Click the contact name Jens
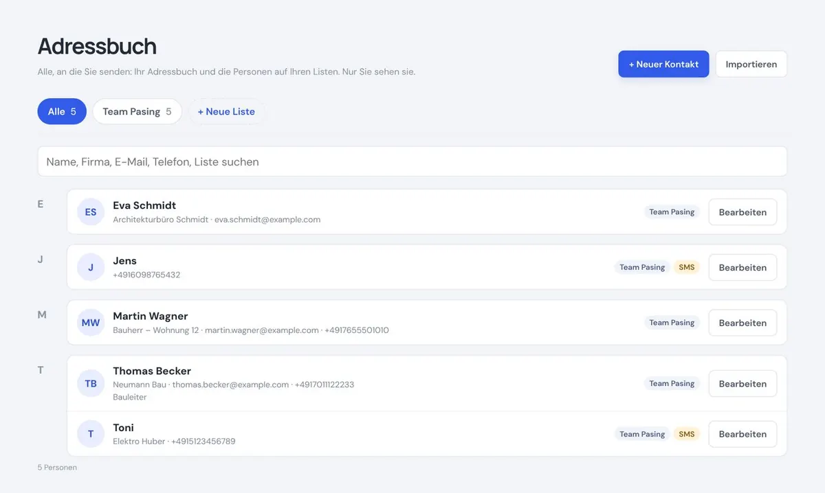 click(x=125, y=261)
